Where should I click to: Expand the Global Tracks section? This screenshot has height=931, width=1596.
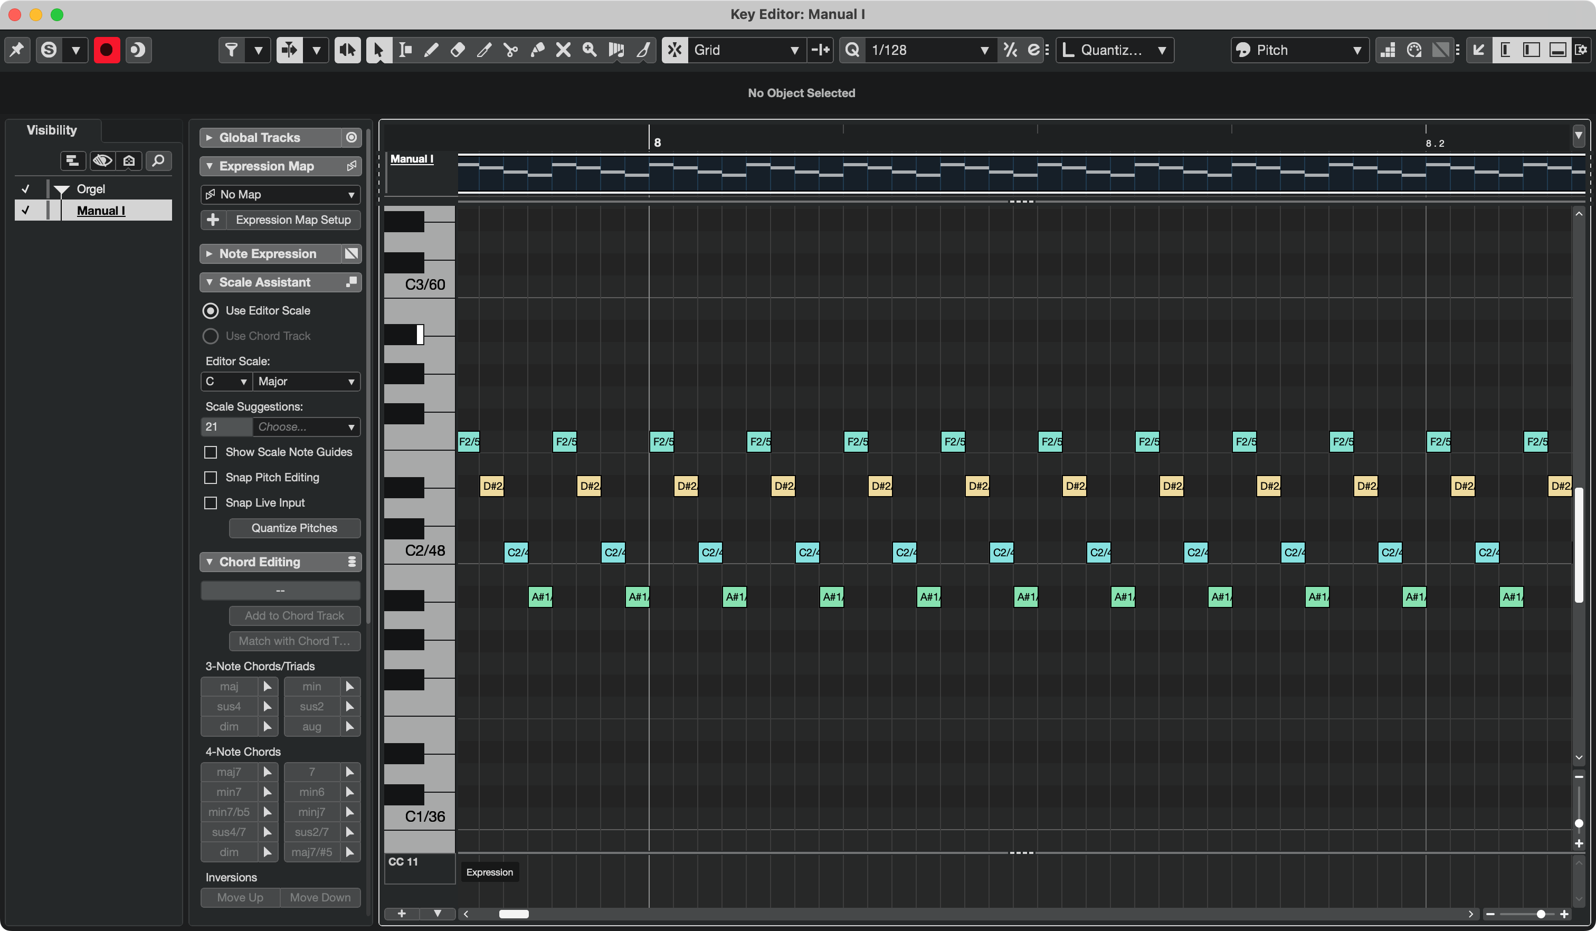(x=209, y=137)
